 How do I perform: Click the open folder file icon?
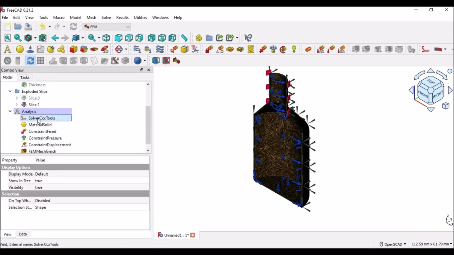click(x=18, y=27)
